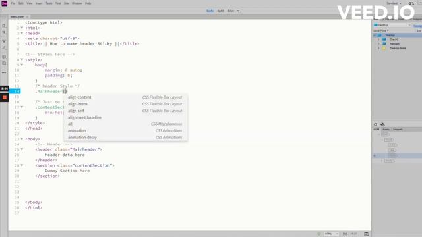Select Desktop Items in the Files tree
422x237 pixels.
tap(398, 48)
